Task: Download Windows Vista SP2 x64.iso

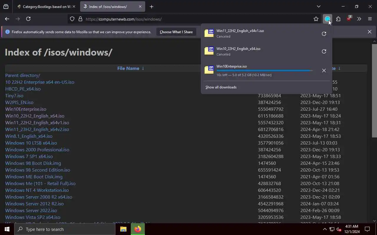Action: click(33, 217)
